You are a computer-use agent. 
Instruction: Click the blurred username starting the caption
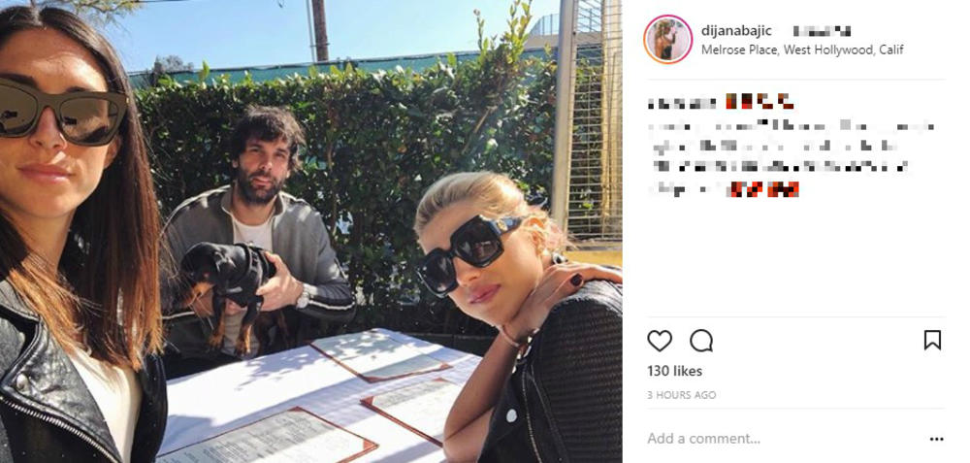(681, 103)
